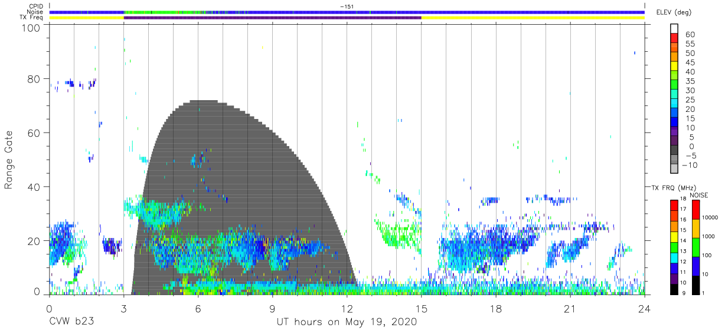
Task: Click the "21" tick on the UT hours axis
Action: (570, 308)
